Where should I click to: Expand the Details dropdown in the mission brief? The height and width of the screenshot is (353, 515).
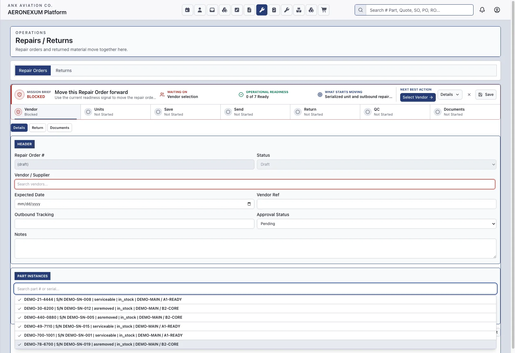450,95
